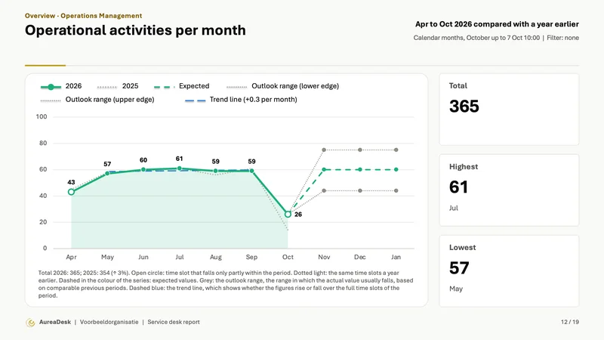The height and width of the screenshot is (340, 604).
Task: Toggle the Expected series legend entry
Action: point(181,86)
